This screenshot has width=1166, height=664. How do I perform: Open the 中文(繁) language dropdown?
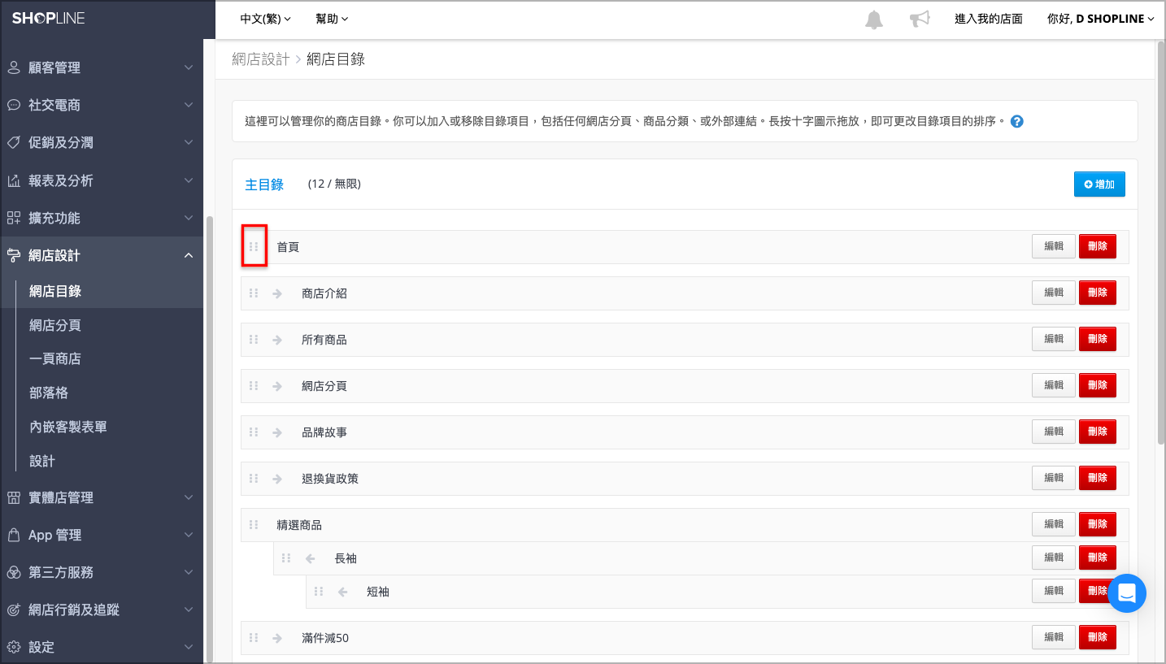(265, 19)
